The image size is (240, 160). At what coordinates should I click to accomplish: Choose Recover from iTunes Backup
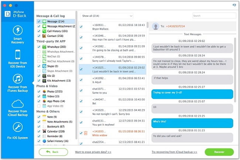pos(18,83)
